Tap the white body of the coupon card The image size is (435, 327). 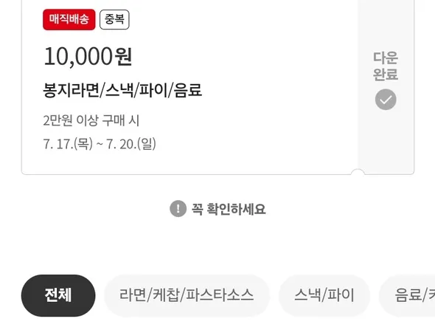point(189,87)
